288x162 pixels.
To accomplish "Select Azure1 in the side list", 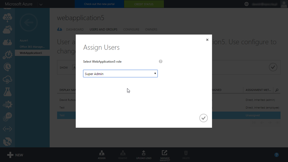I will coord(24,41).
